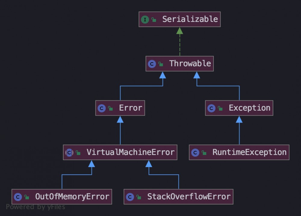Click the class icon on Exception node
Image resolution: width=301 pixels, height=216 pixels.
212,108
